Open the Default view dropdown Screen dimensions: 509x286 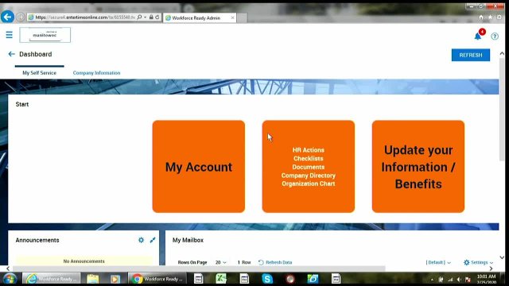[438, 262]
